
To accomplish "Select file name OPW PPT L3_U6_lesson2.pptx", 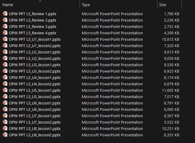I will coord(35,109).
